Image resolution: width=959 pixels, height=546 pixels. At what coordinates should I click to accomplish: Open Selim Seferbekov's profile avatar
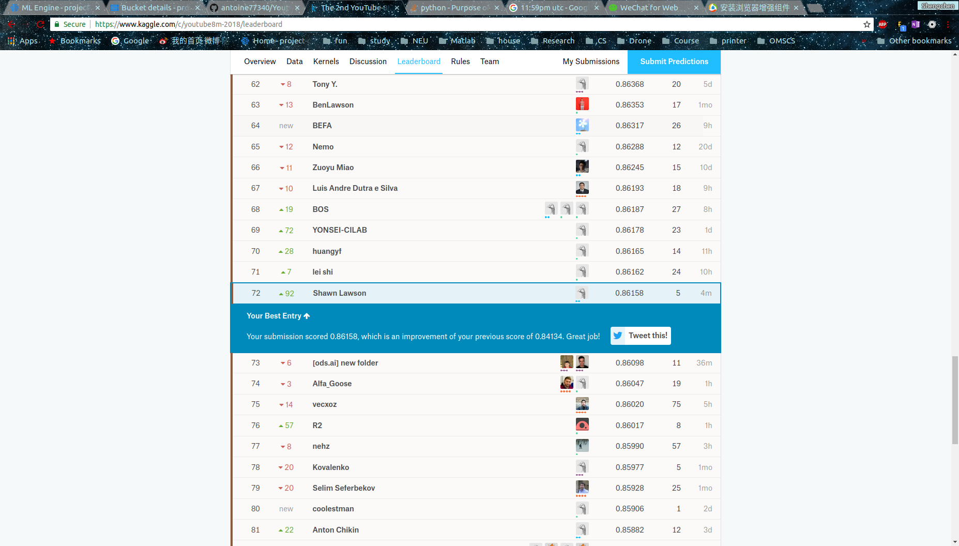click(582, 487)
